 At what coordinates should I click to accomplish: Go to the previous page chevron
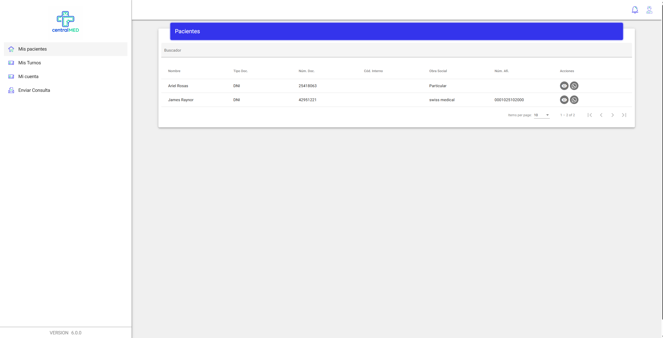[x=601, y=115]
